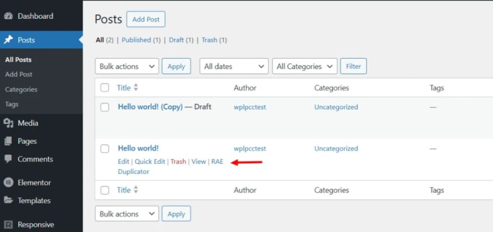Click the Author column header at top

(245, 88)
